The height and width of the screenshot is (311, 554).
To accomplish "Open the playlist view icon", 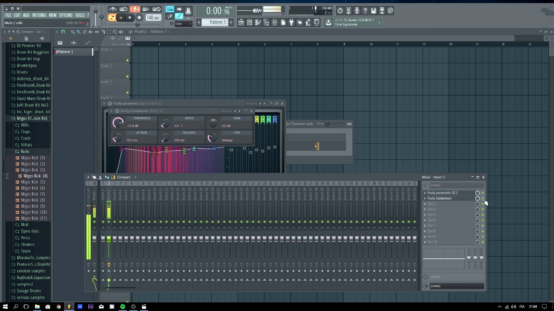I will [241, 22].
